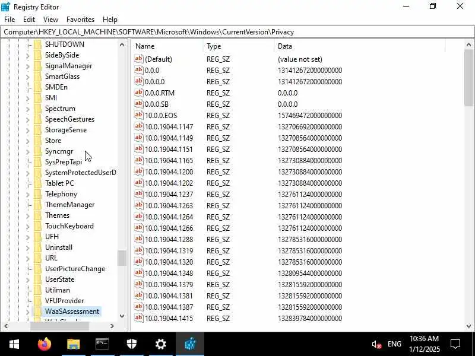
Task: Click the values pane vertical scrollbar thumb
Action: pos(468,78)
